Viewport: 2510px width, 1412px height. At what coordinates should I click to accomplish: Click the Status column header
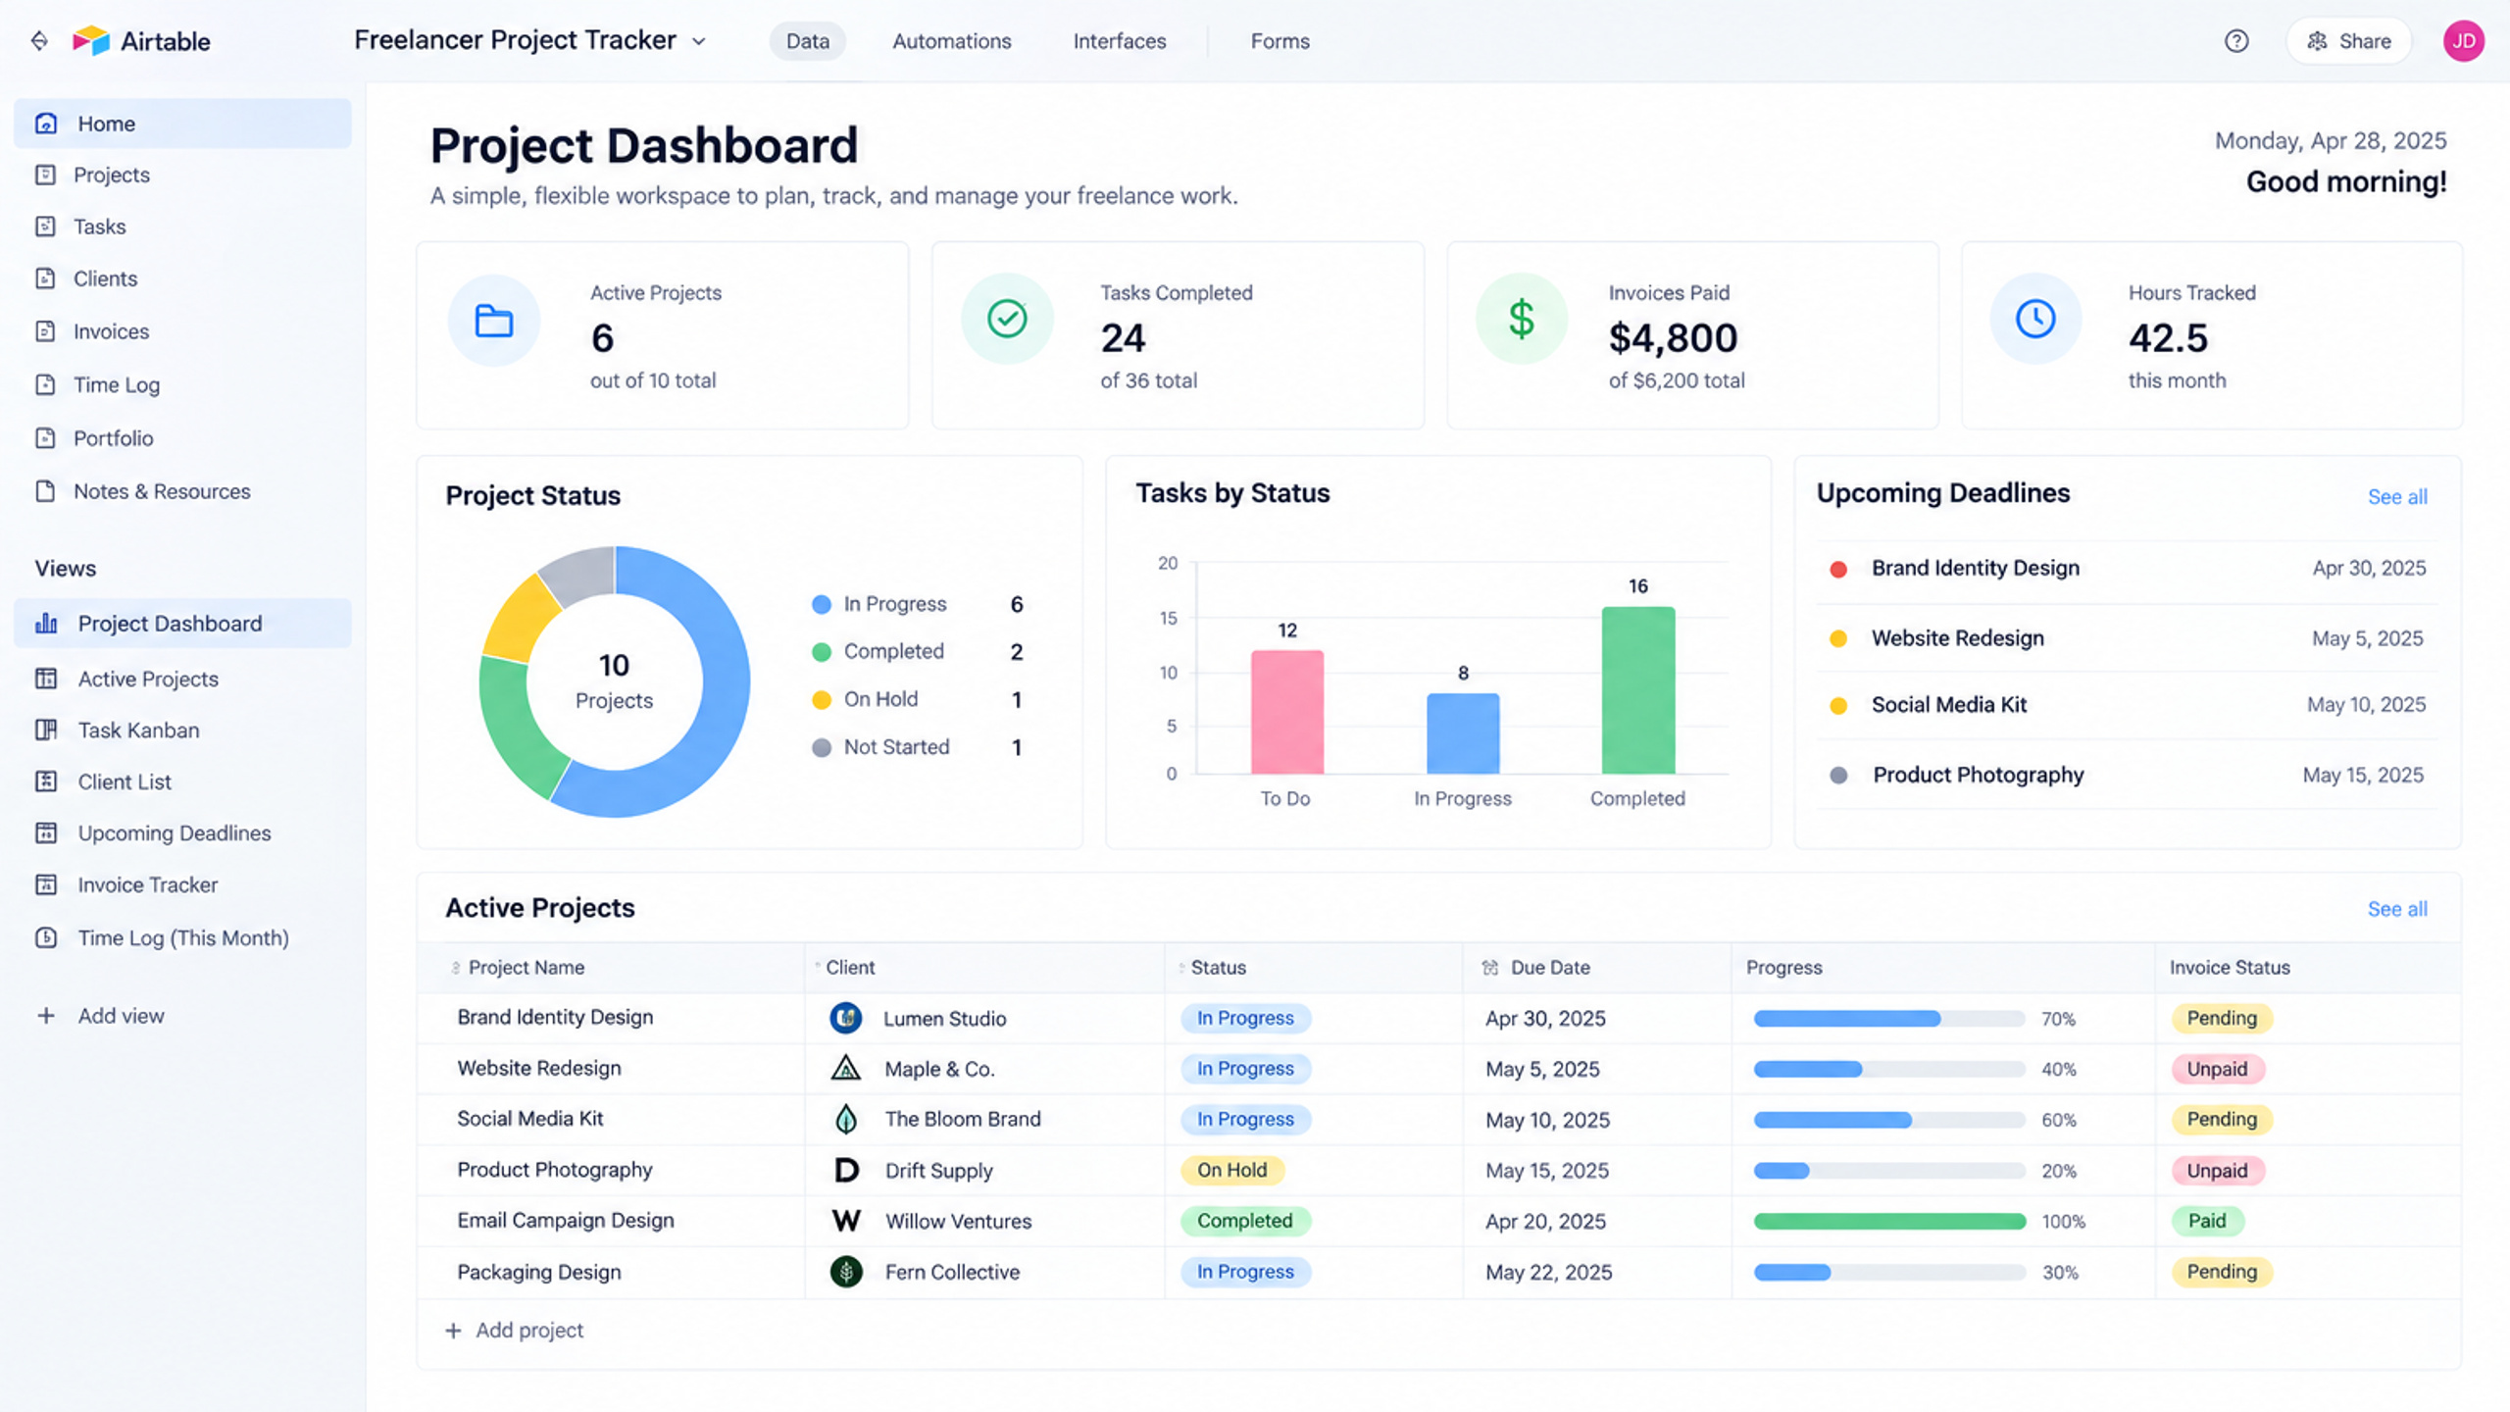point(1314,968)
